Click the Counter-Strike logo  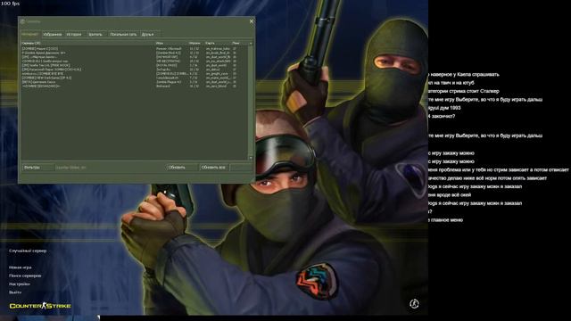(x=40, y=306)
